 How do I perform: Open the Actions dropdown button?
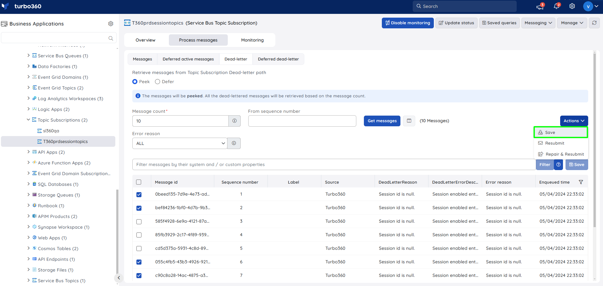(574, 121)
